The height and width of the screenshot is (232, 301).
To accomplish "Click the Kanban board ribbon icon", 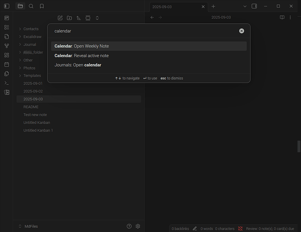I will tap(7, 18).
